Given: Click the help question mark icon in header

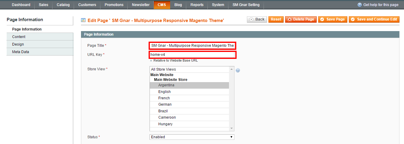Looking at the screenshot, I should (x=360, y=5).
